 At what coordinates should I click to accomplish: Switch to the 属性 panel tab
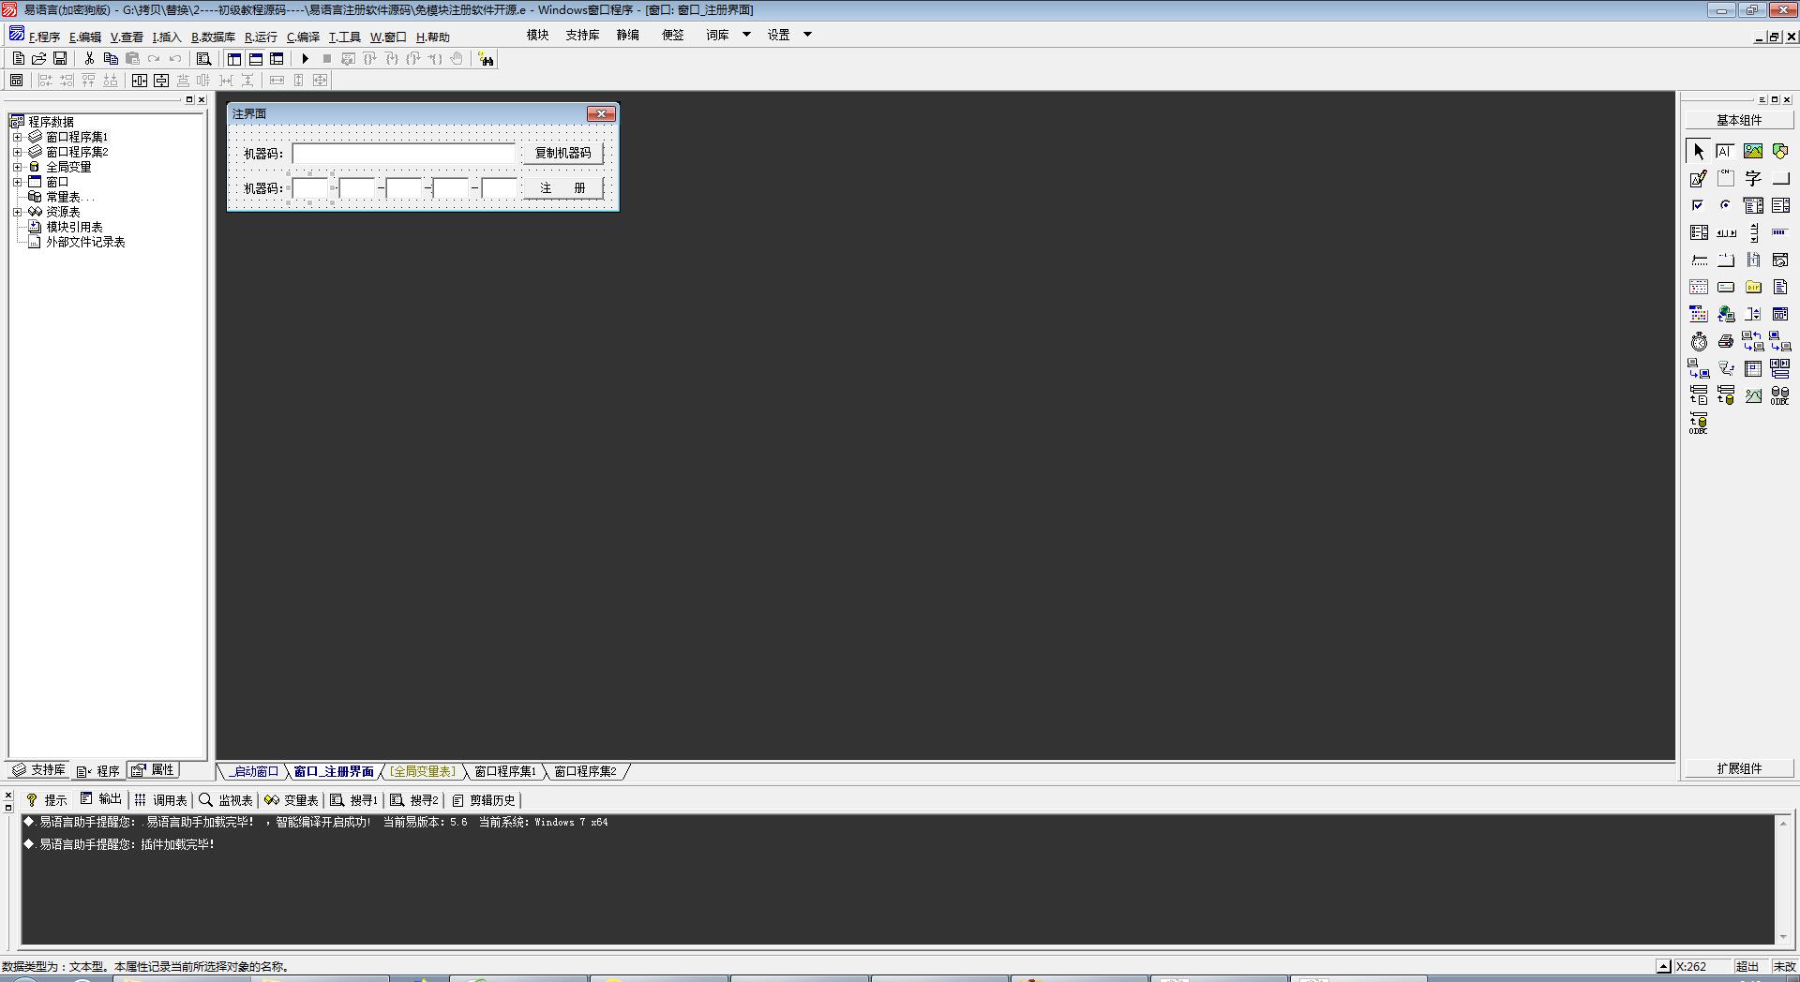[154, 770]
